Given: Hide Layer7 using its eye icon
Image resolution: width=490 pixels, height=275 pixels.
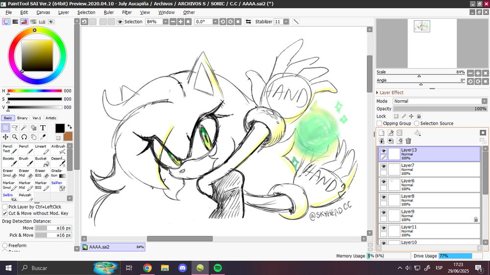Looking at the screenshot, I should click(384, 166).
